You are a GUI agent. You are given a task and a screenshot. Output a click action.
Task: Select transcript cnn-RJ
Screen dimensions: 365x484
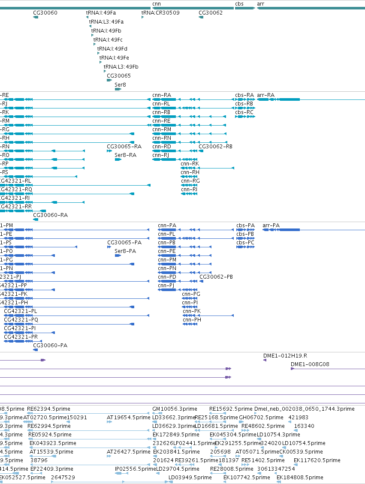tap(160, 155)
